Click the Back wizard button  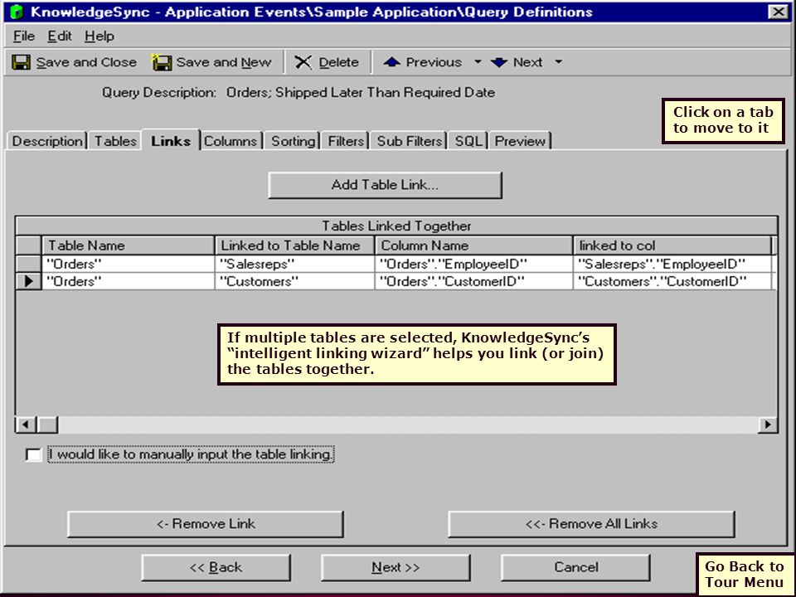click(x=216, y=567)
